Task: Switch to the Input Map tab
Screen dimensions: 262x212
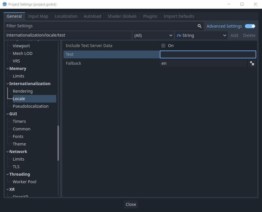Action: (38, 16)
